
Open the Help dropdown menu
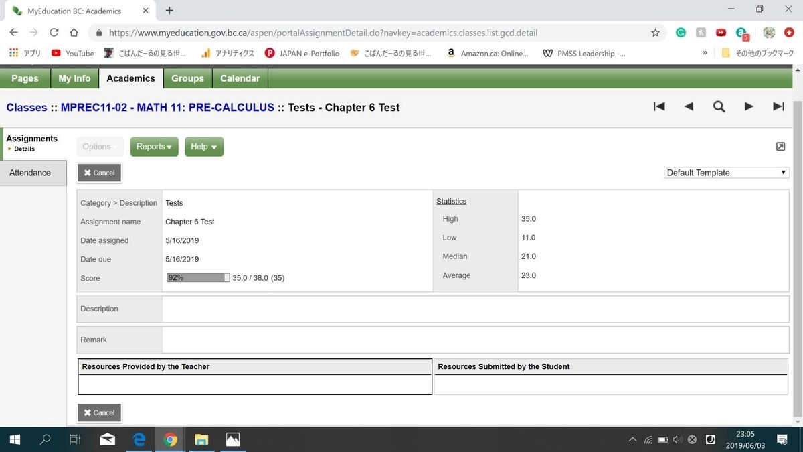pyautogui.click(x=204, y=147)
